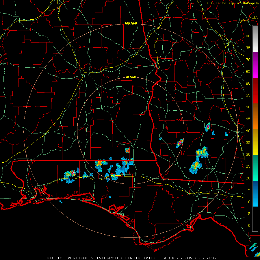This screenshot has height=260, width=260.
Task: Click northeasternmost magenta-core storm cell
Action: tap(208, 127)
